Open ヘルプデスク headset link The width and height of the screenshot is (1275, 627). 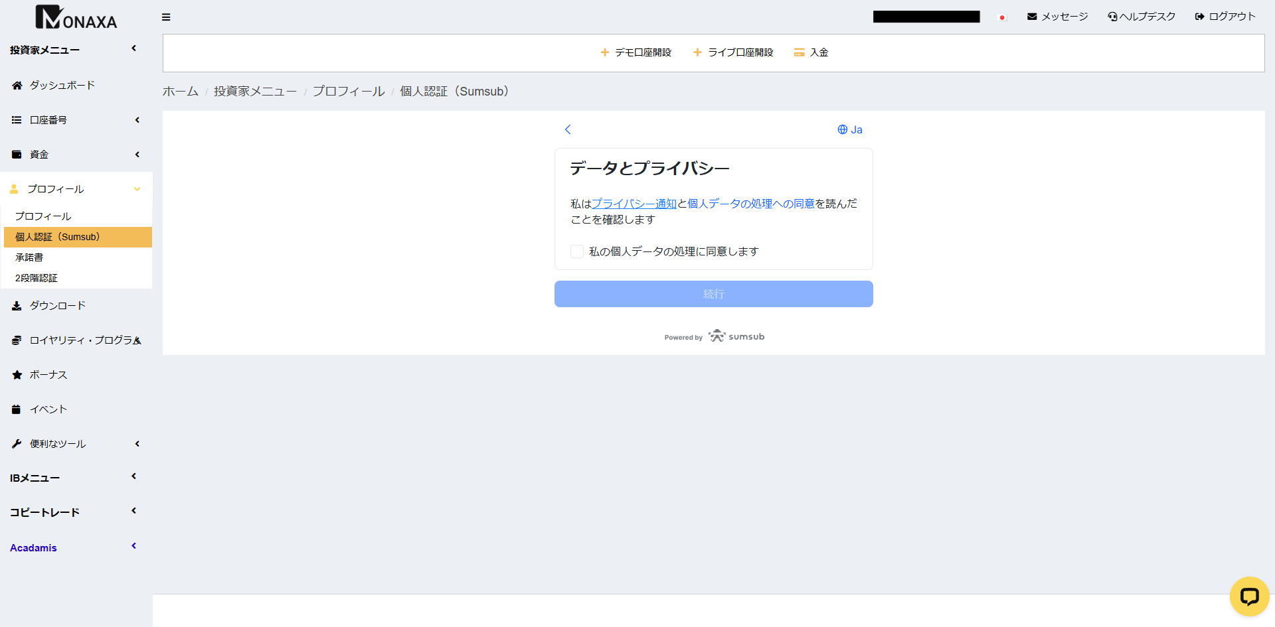[1142, 17]
